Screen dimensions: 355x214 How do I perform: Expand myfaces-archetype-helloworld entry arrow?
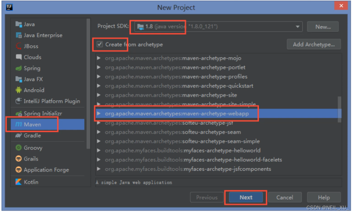99,150
